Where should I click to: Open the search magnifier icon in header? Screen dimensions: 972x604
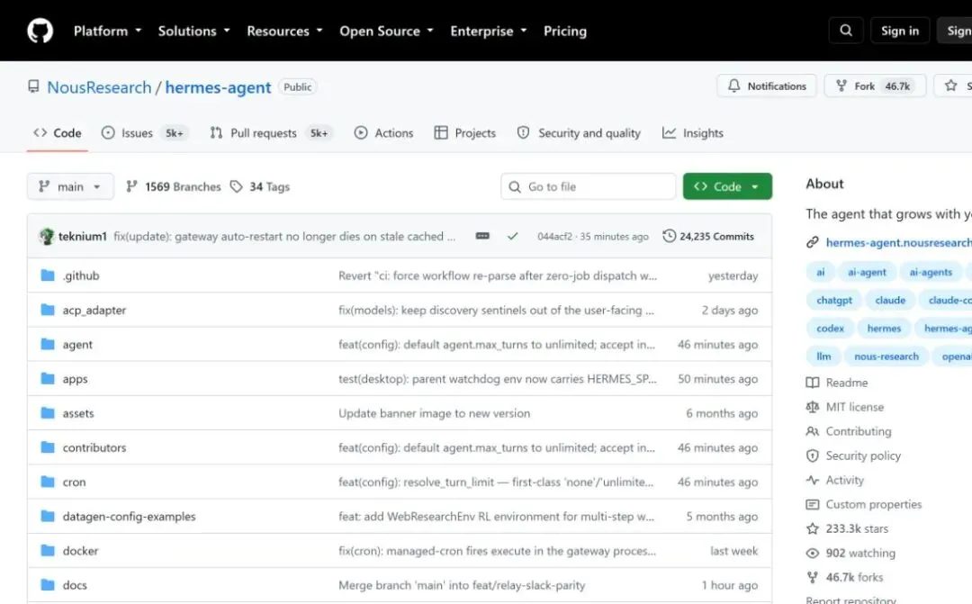[845, 31]
